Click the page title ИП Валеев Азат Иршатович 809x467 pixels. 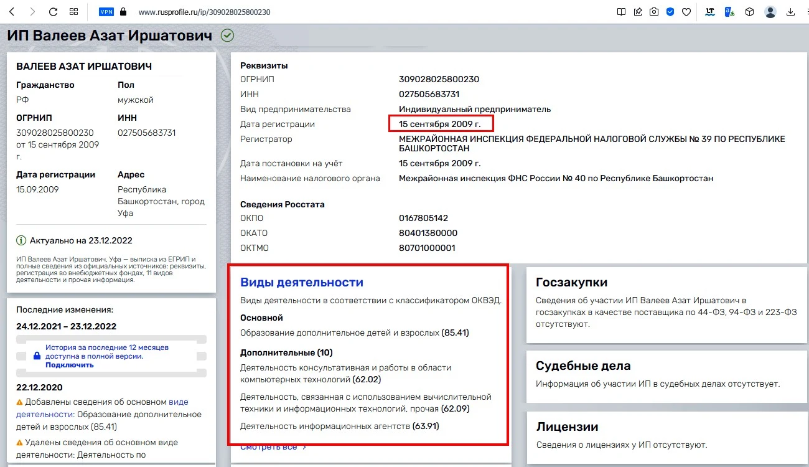pos(110,35)
